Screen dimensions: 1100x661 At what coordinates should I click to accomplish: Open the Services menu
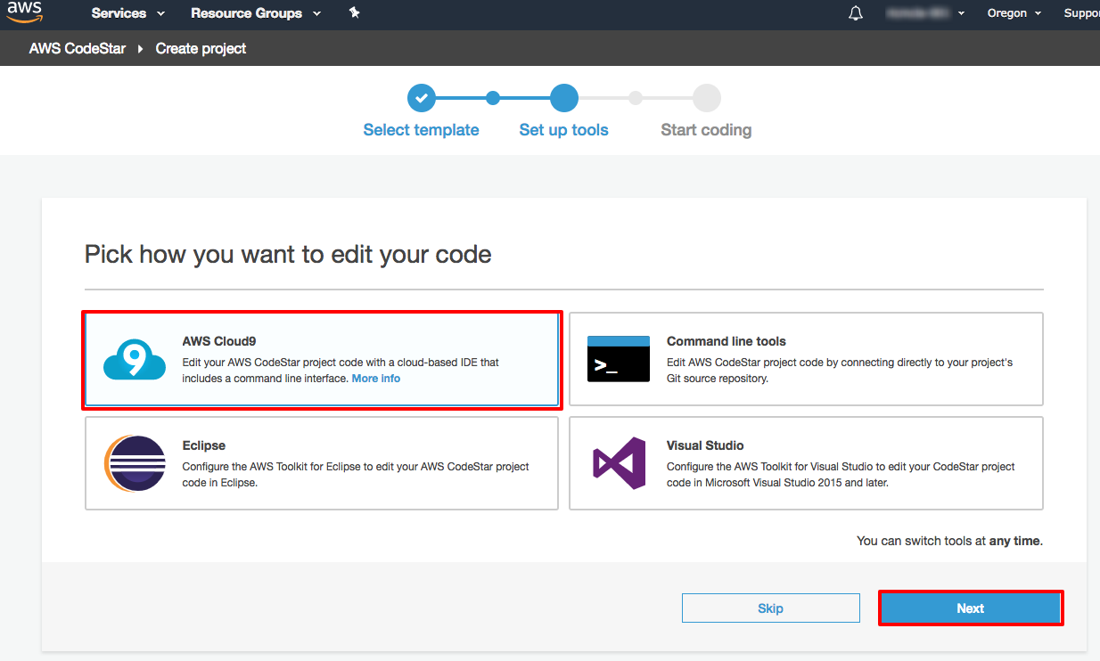pyautogui.click(x=128, y=13)
